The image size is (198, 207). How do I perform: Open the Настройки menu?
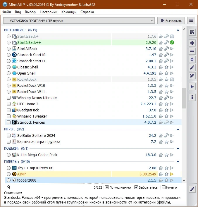(x=49, y=12)
